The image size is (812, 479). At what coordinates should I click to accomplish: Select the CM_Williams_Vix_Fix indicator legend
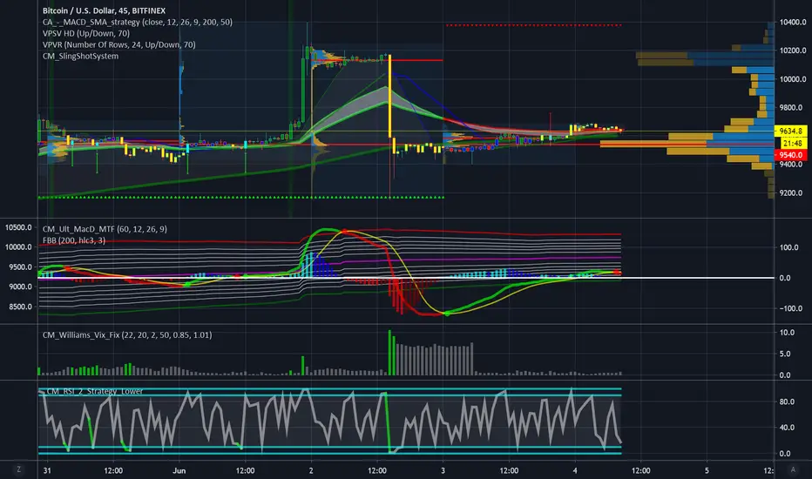tap(127, 334)
